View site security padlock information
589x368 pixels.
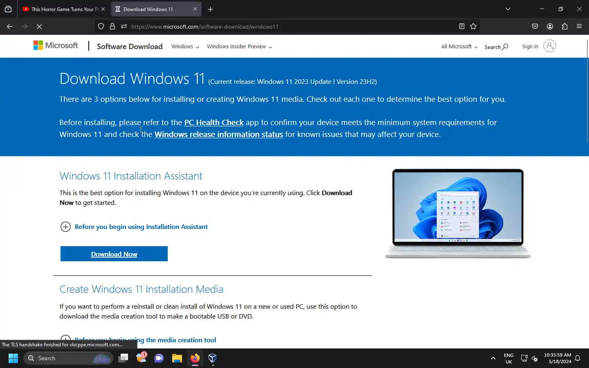coord(112,26)
